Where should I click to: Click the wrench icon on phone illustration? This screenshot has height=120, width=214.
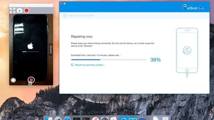coord(187,50)
